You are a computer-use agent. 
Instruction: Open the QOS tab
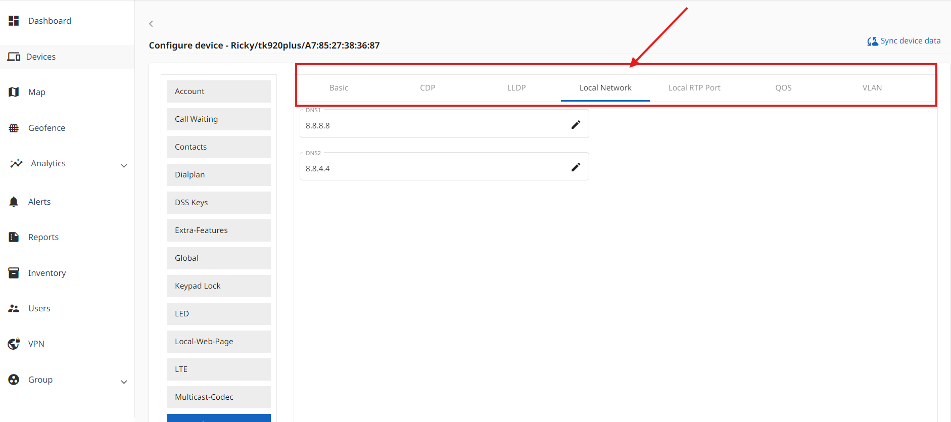pos(783,88)
